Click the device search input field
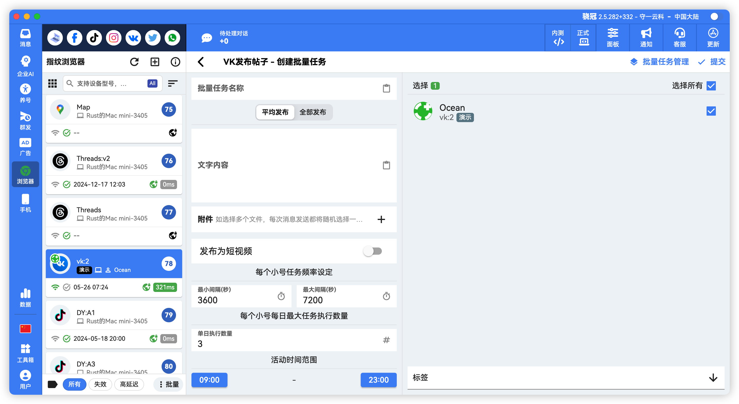Screen dimensions: 739x404 pyautogui.click(x=109, y=83)
